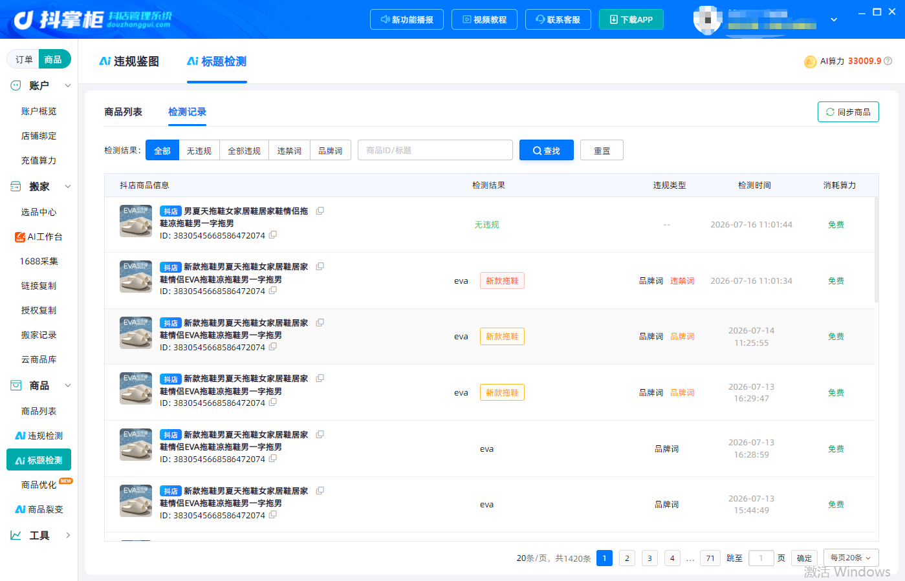The image size is (905, 581).
Task: Open AI 商品裂变 in the sidebar
Action: 39,509
